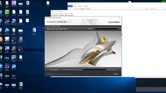Screen dimensions: 166x93
Task: Select the Google Earth desktop icon
Action: click(x=14, y=22)
